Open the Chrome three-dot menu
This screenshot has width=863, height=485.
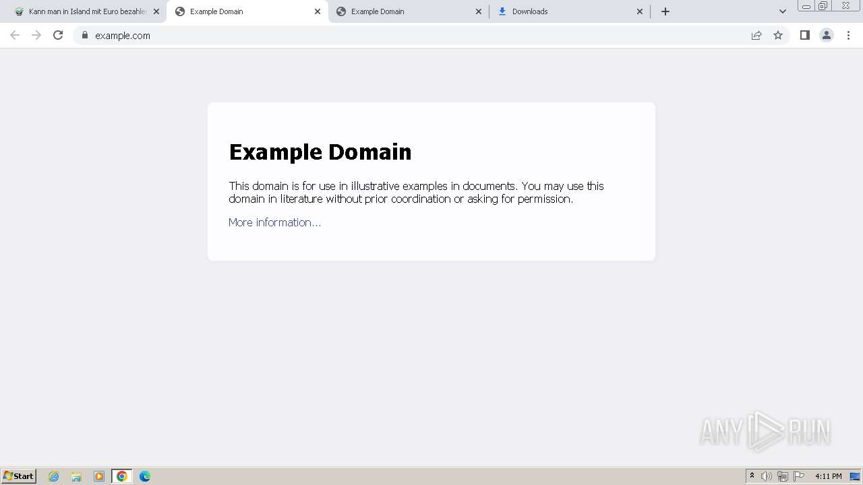(x=849, y=35)
